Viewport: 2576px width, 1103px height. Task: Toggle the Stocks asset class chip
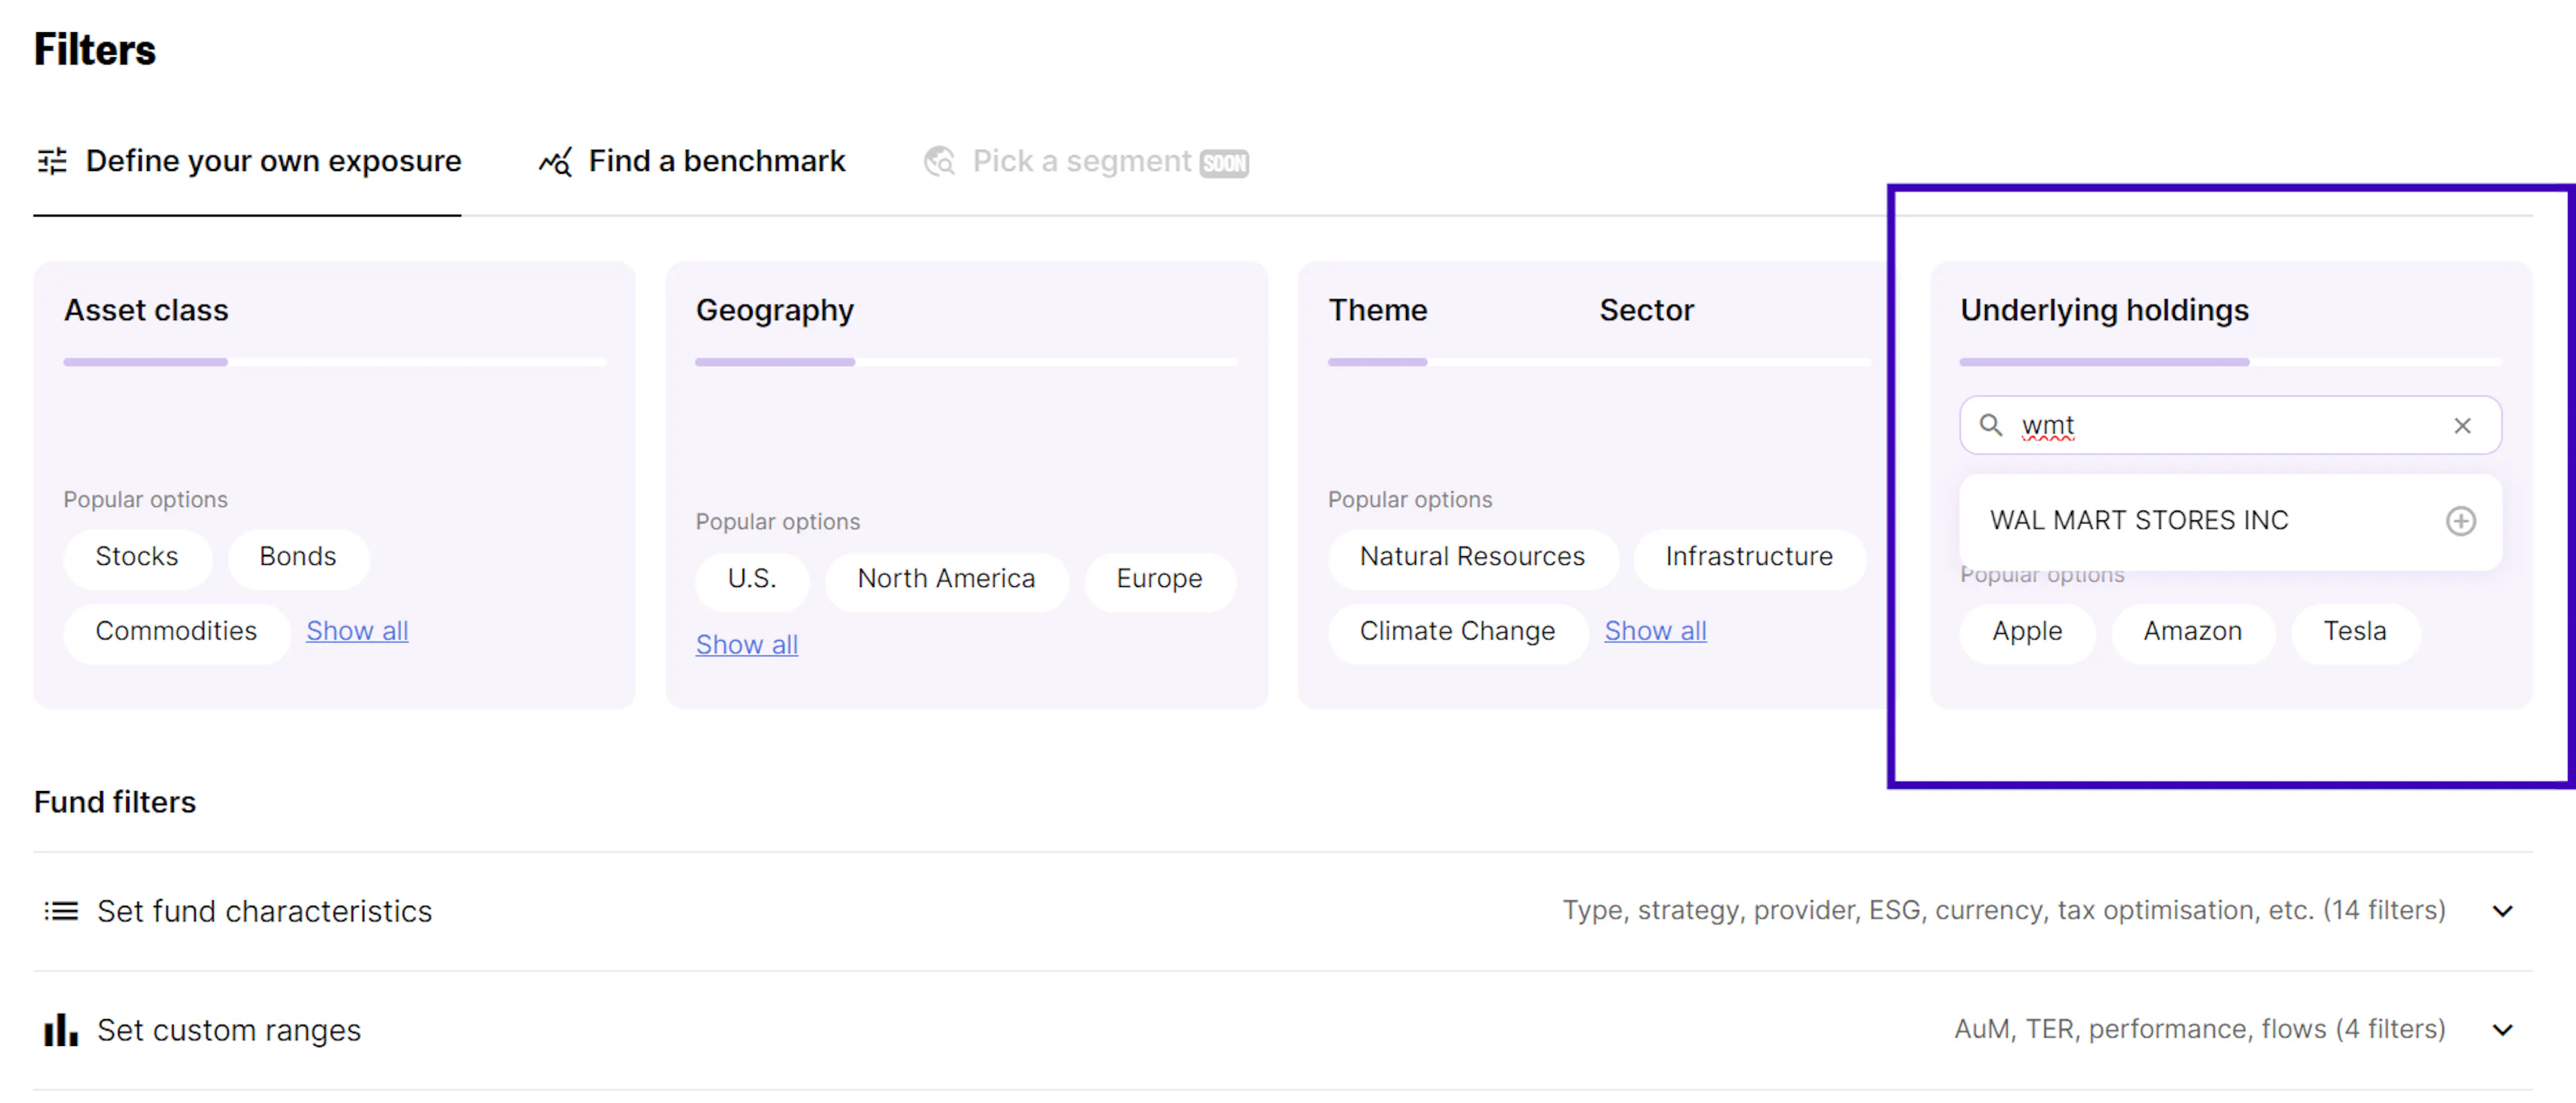pyautogui.click(x=137, y=557)
